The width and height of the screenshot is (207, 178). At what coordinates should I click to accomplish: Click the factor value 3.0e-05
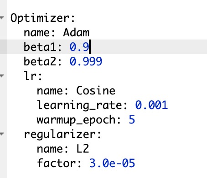tap(112, 163)
